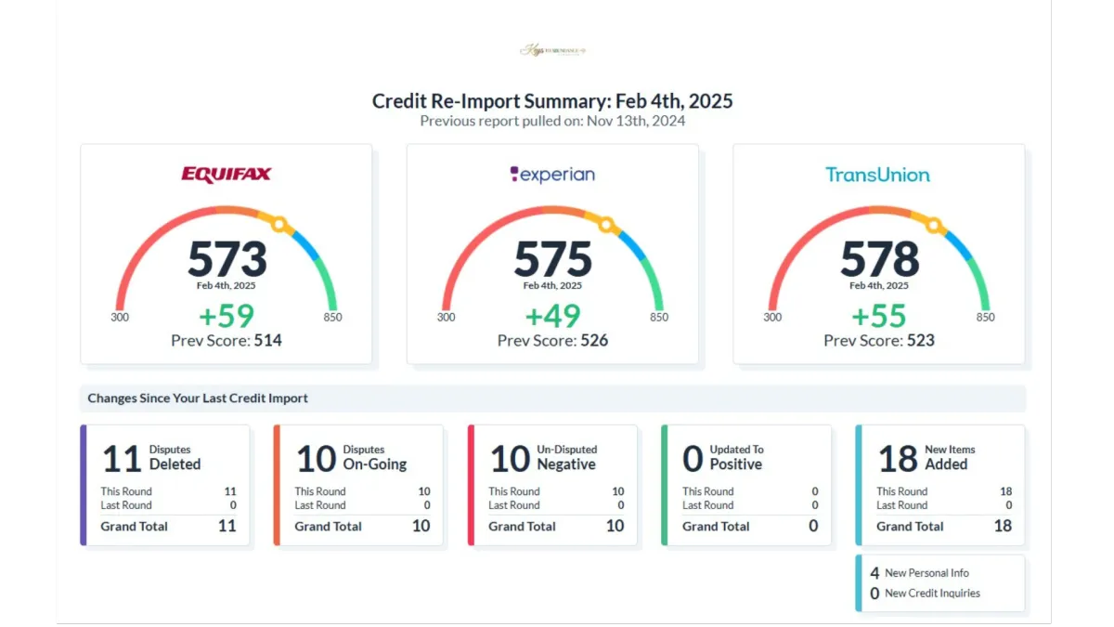1114x627 pixels.
Task: Click the Equifax gauge needle marker
Action: click(279, 224)
